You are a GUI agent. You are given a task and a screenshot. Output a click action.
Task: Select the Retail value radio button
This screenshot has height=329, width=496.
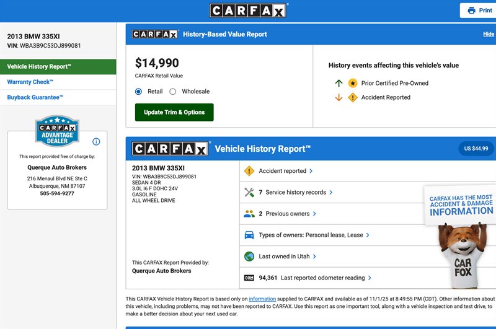click(x=139, y=92)
